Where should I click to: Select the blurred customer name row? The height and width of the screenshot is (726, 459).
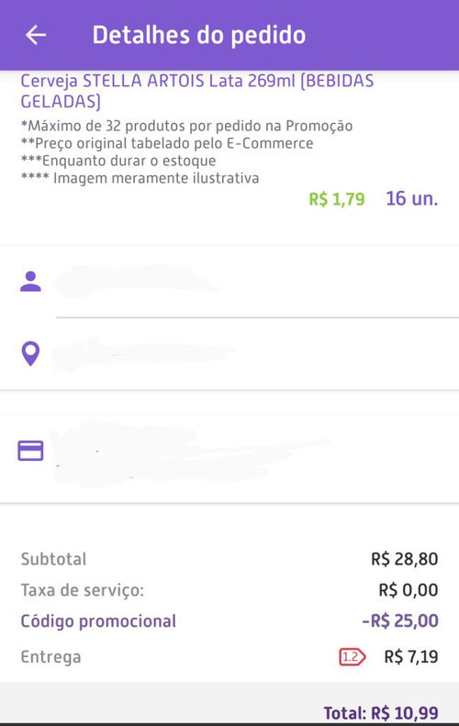tap(231, 282)
